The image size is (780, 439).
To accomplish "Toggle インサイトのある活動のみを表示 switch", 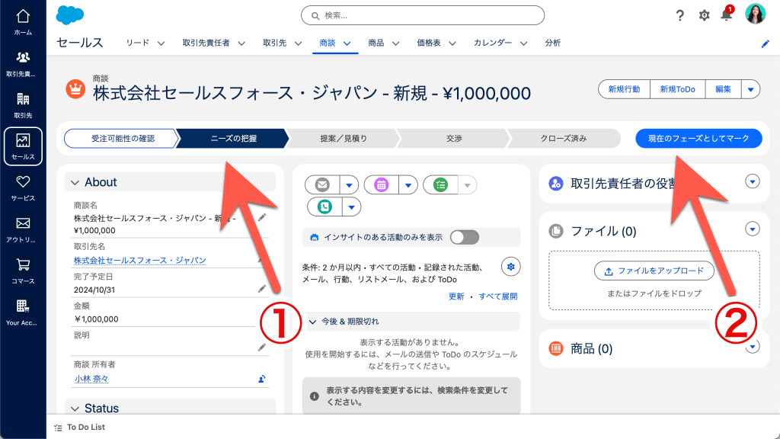I will [x=465, y=238].
